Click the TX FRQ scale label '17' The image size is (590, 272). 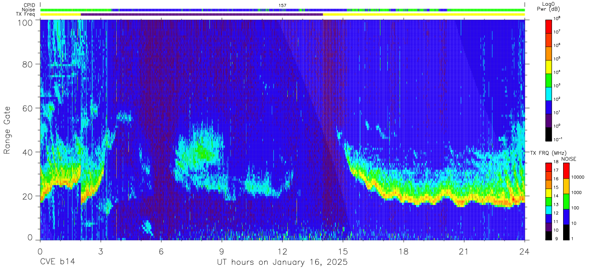click(556, 170)
